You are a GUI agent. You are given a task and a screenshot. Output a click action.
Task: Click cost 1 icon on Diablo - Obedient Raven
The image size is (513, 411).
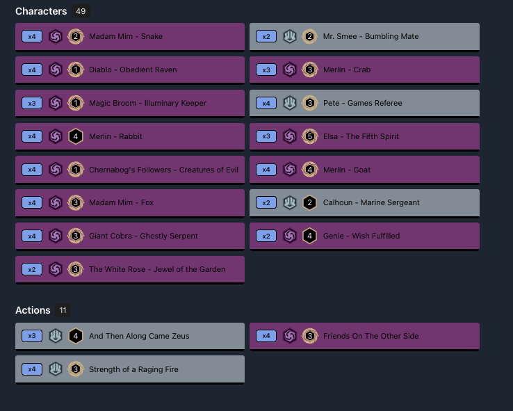pyautogui.click(x=76, y=70)
